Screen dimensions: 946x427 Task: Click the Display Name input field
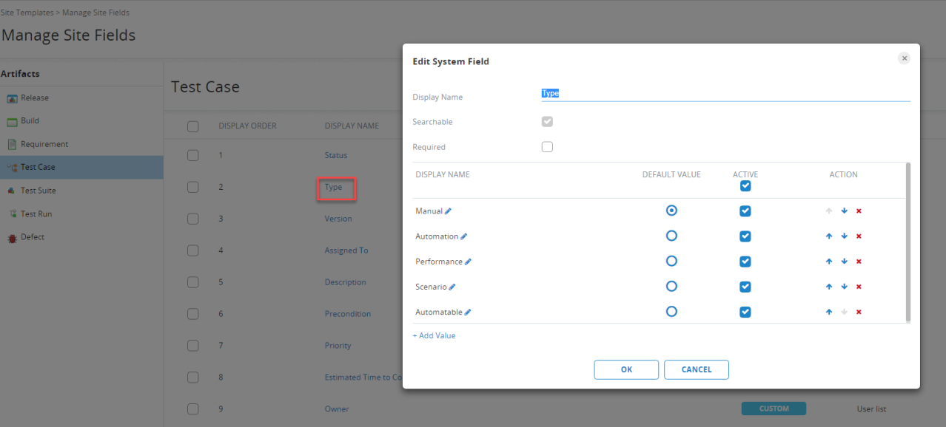tap(725, 94)
